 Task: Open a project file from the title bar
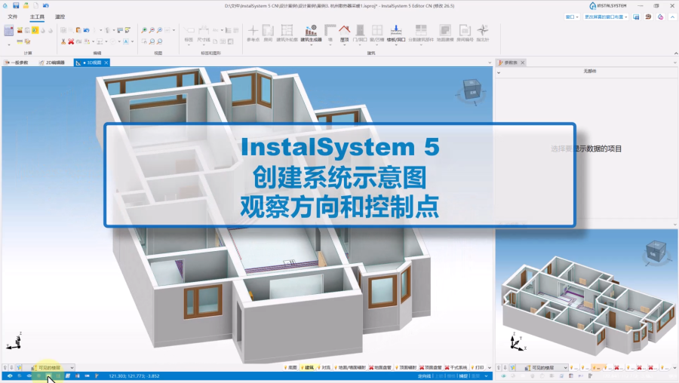[26, 5]
